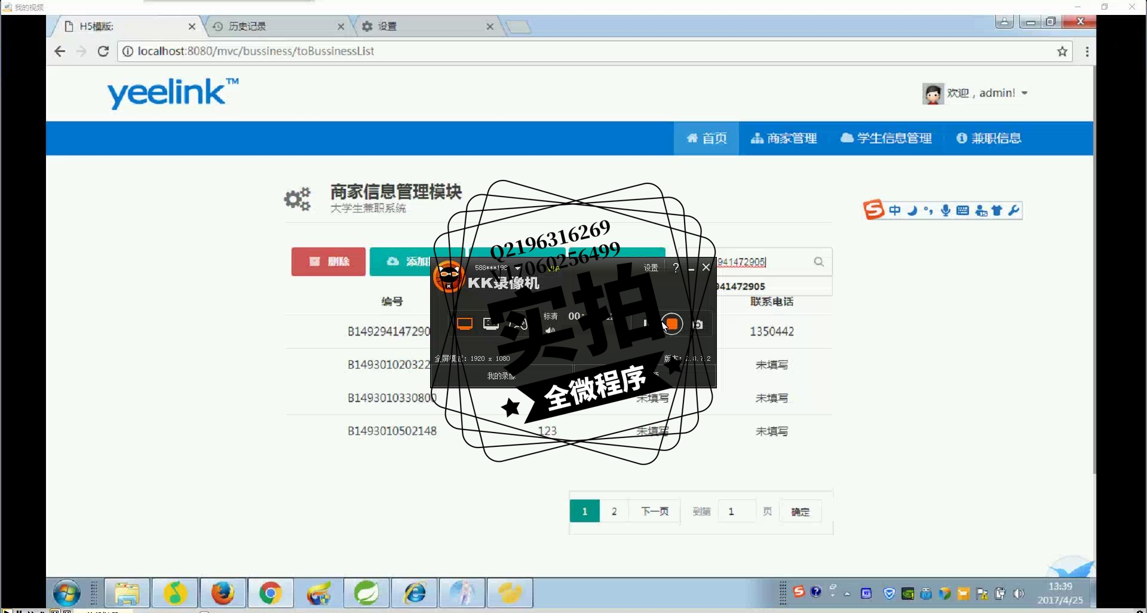Open the QQ Music taskbar icon

pos(175,593)
